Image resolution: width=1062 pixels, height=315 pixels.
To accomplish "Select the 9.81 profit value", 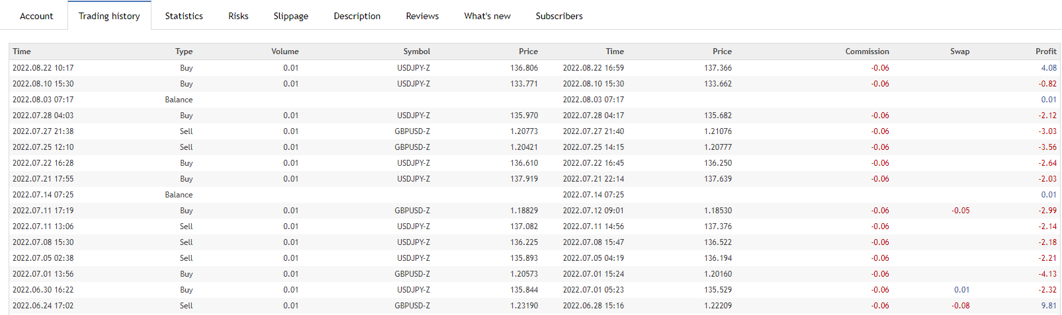I will (1049, 306).
